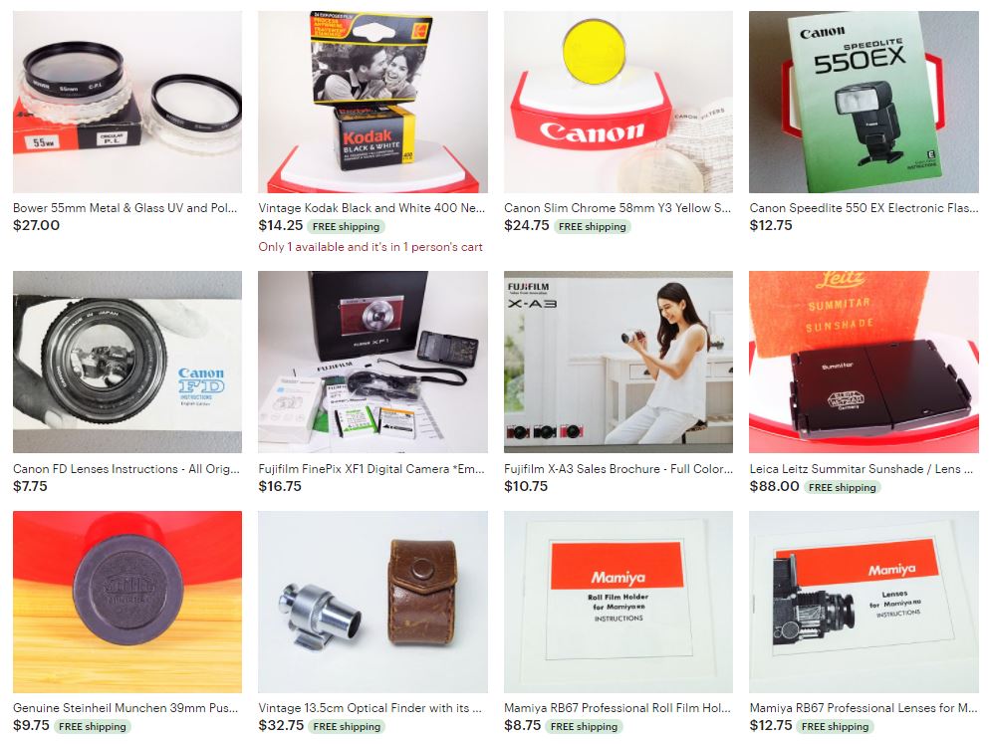Click the Canon FD Lenses Instructions title
Viewport: 989px width, 744px height.
tap(126, 468)
